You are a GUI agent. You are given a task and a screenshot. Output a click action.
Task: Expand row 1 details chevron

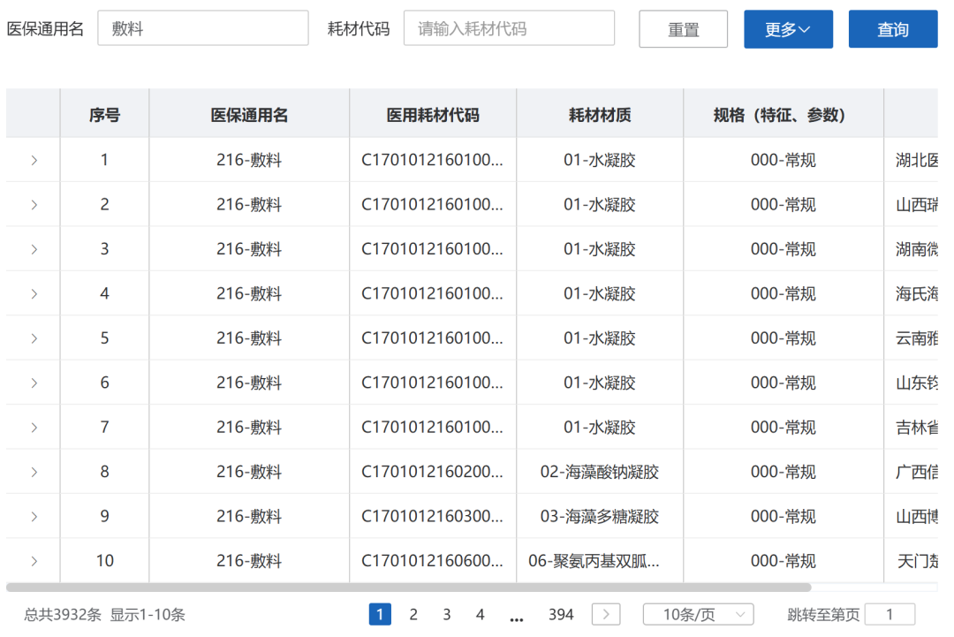[34, 160]
